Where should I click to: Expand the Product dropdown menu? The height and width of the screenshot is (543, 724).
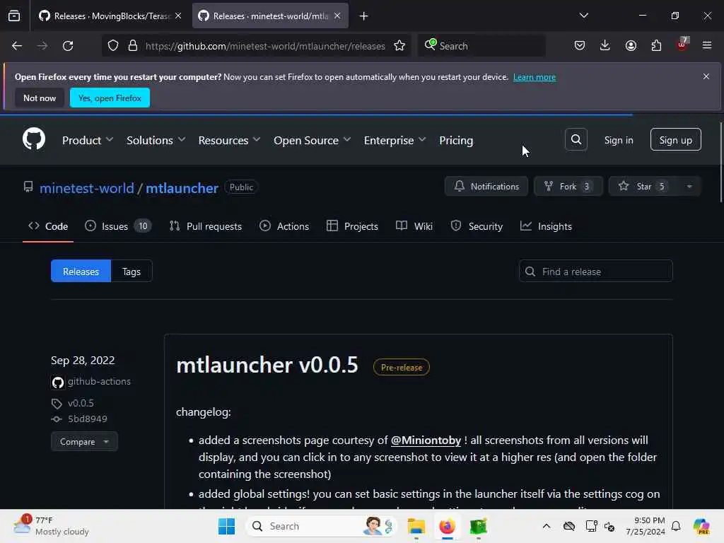point(87,141)
